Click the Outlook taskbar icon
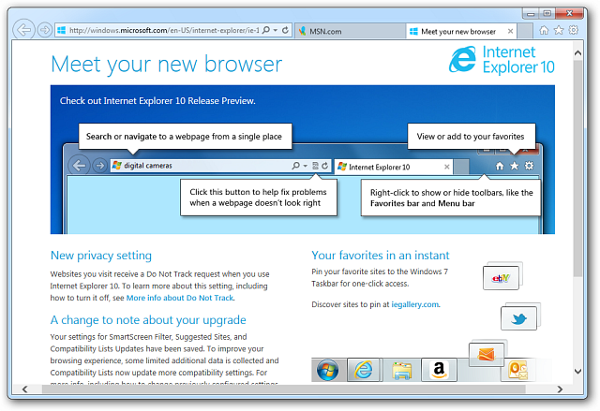The height and width of the screenshot is (411, 600). point(517,370)
